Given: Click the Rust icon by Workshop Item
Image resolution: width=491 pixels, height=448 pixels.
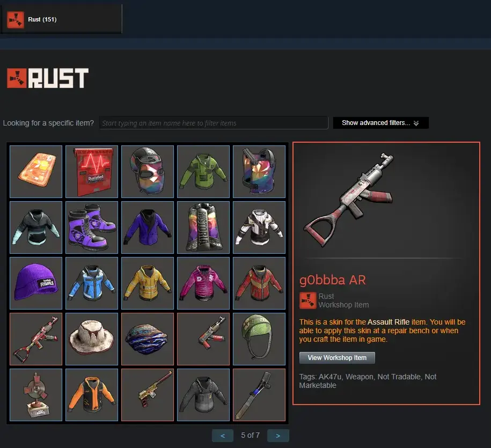Looking at the screenshot, I should 307,300.
